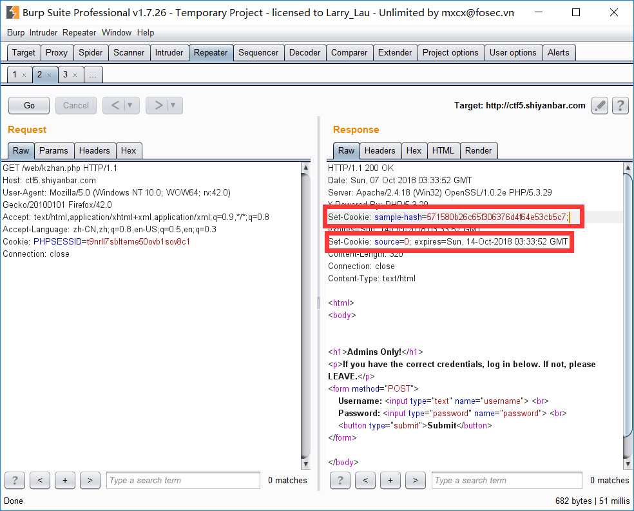Switch to the Extender tab
This screenshot has height=511, width=634.
pos(395,53)
